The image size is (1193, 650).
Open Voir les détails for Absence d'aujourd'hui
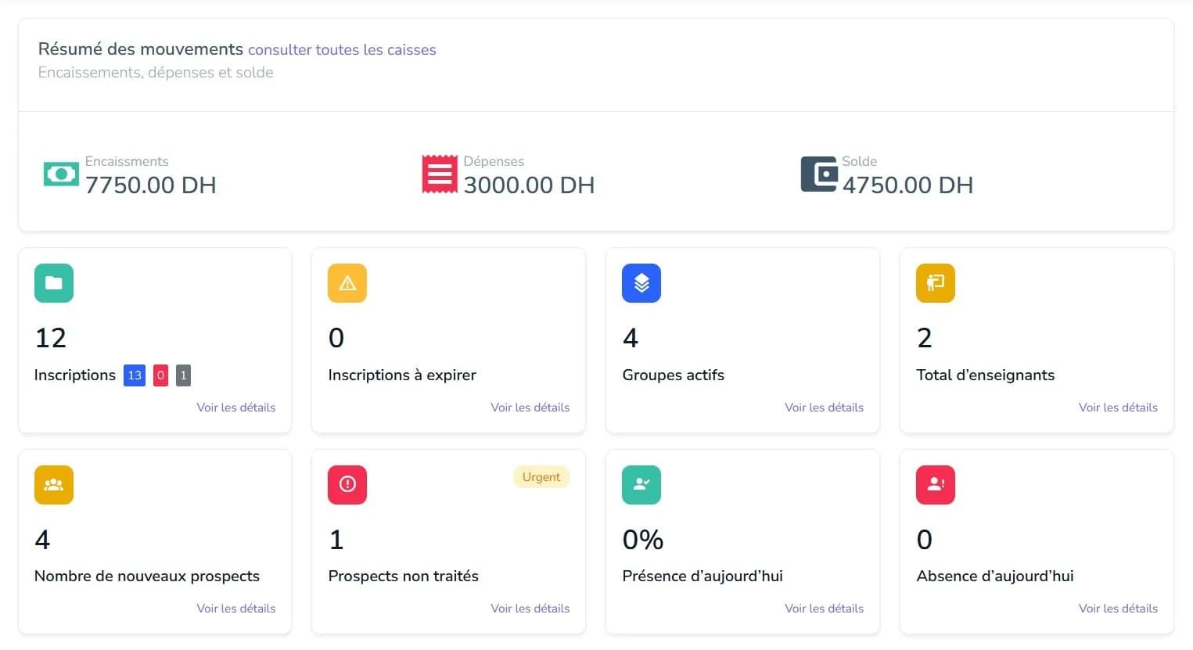(1119, 608)
